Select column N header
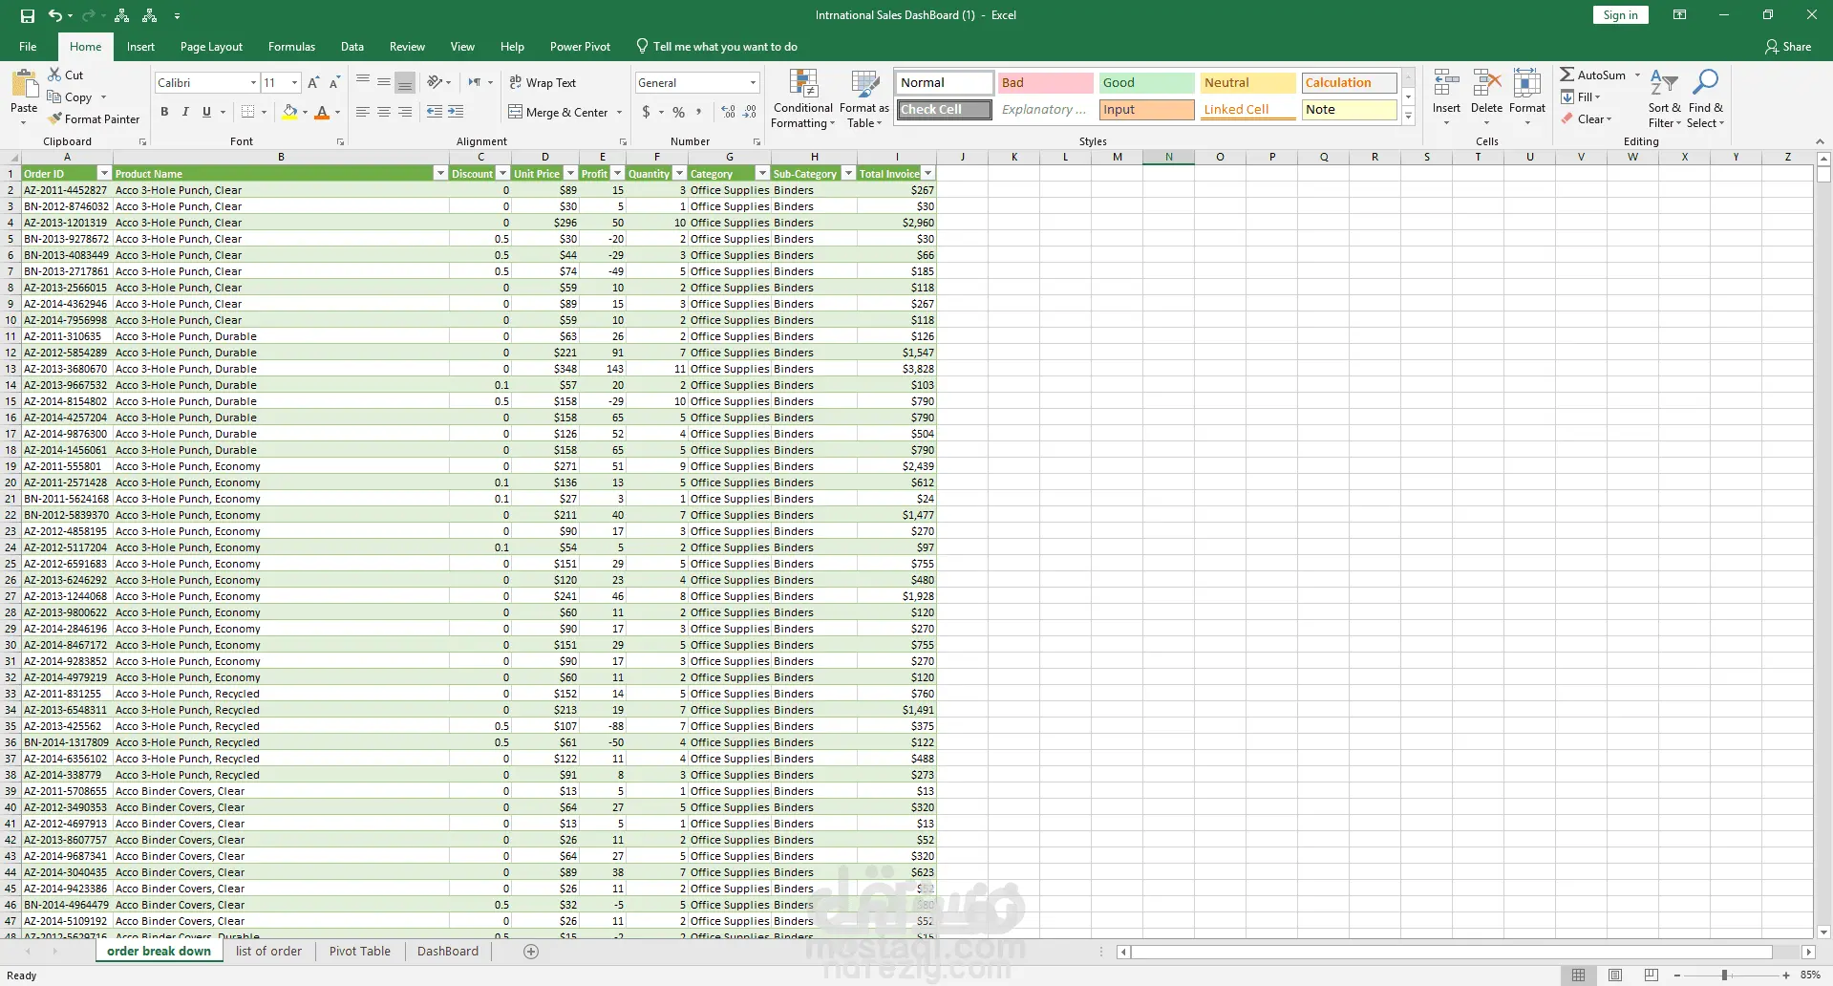1833x986 pixels. point(1168,157)
